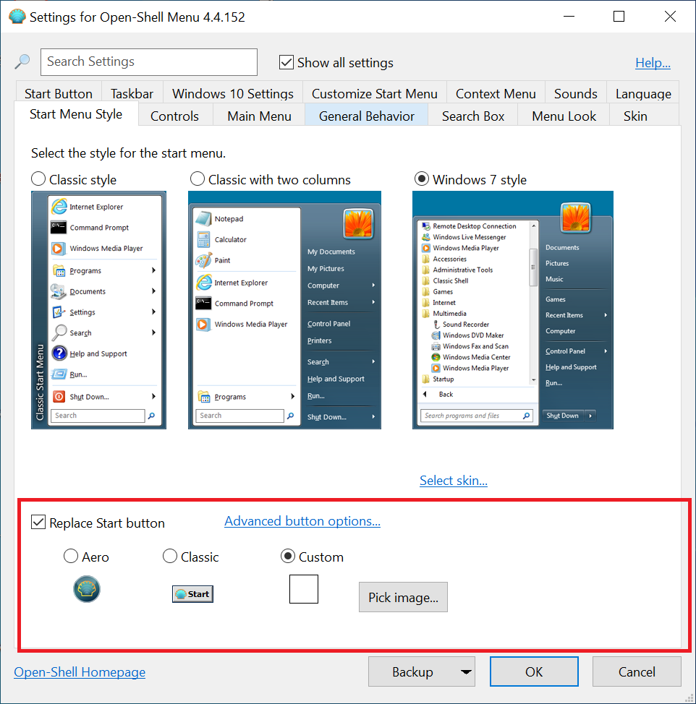
Task: Click the flower user picture in Windows 7 preview
Action: 576,218
